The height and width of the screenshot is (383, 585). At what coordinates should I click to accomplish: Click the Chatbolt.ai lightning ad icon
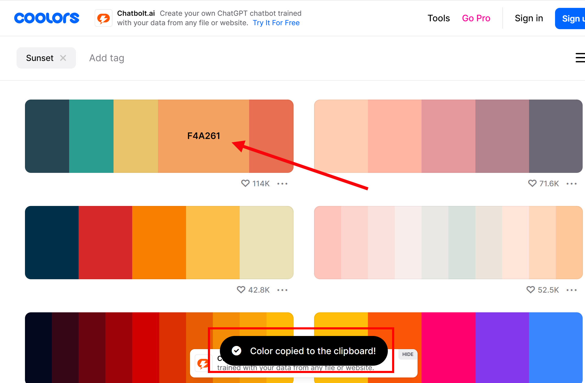(x=104, y=18)
